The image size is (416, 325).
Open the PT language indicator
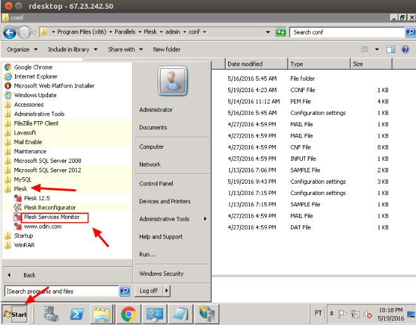coord(318,313)
